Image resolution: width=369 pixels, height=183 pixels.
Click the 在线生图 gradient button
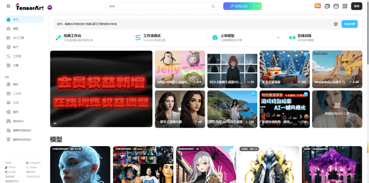[238, 6]
